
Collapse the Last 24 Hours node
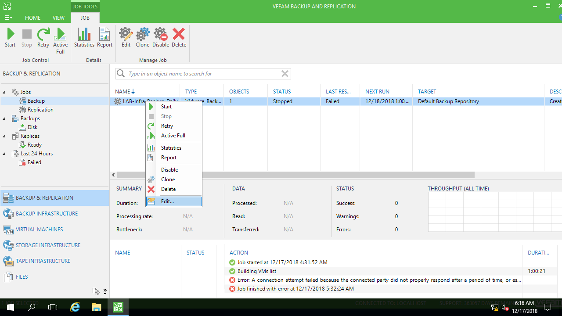(x=4, y=154)
